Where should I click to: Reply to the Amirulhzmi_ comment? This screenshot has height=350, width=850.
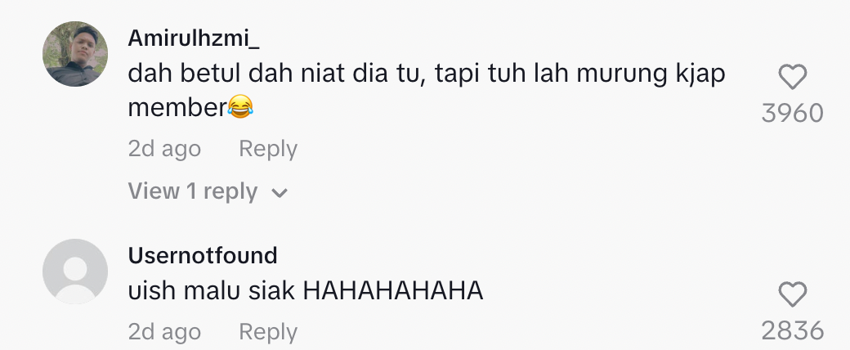coord(268,149)
